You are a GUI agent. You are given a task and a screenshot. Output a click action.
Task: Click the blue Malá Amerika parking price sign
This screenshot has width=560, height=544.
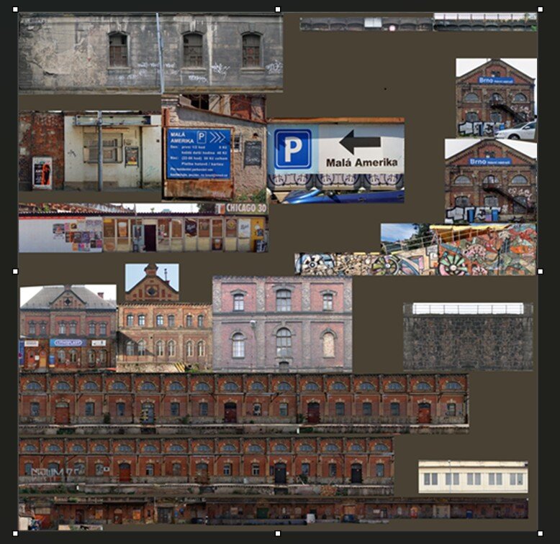[x=199, y=153]
